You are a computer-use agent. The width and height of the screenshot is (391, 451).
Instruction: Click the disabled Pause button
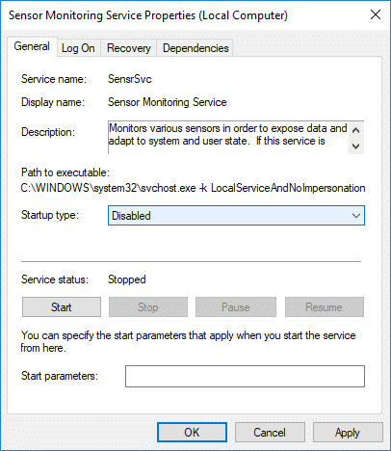(x=236, y=307)
